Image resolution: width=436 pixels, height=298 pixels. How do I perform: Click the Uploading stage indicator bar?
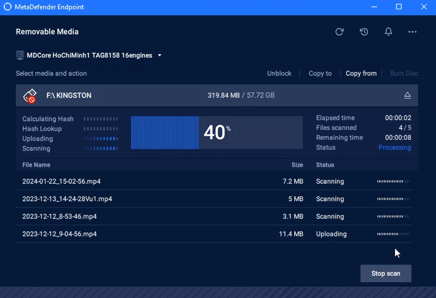100,139
